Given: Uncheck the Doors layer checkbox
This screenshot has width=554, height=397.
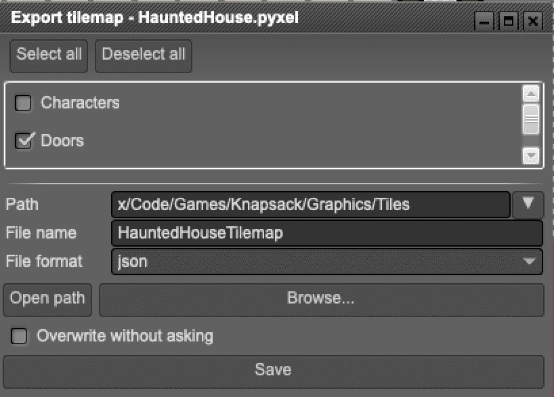Looking at the screenshot, I should tap(24, 141).
